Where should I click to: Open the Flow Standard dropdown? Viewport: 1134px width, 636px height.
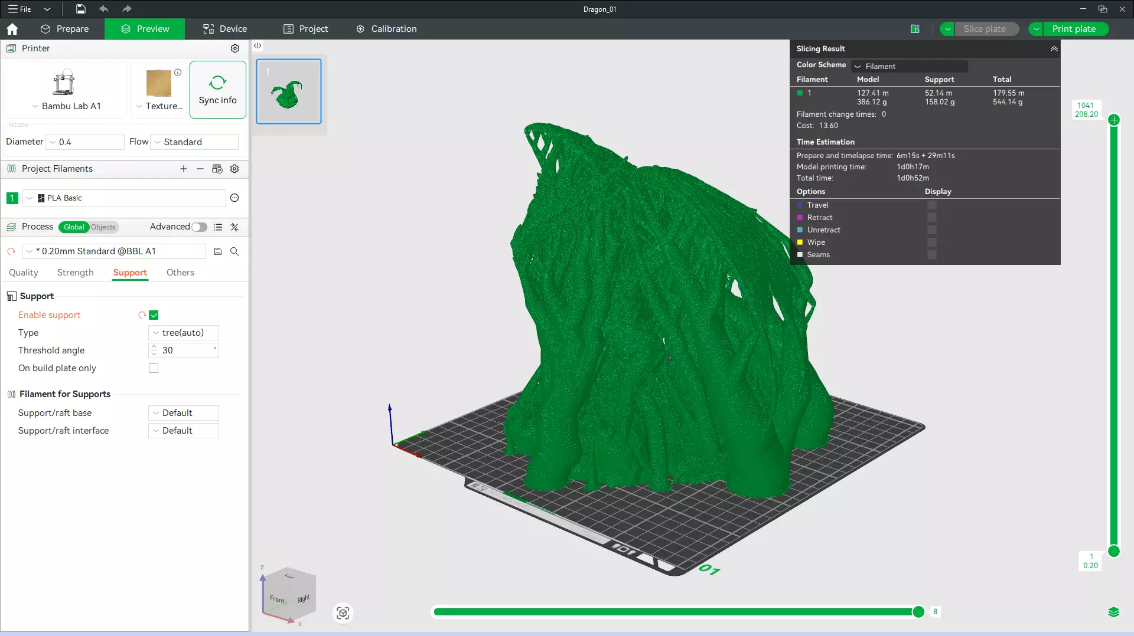tap(195, 142)
